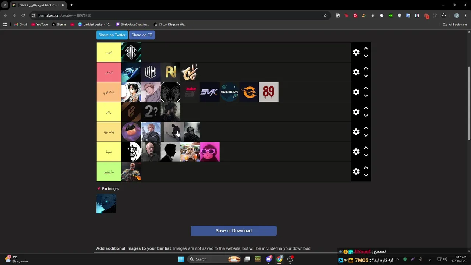Bookmark page with the star icon

325,15
